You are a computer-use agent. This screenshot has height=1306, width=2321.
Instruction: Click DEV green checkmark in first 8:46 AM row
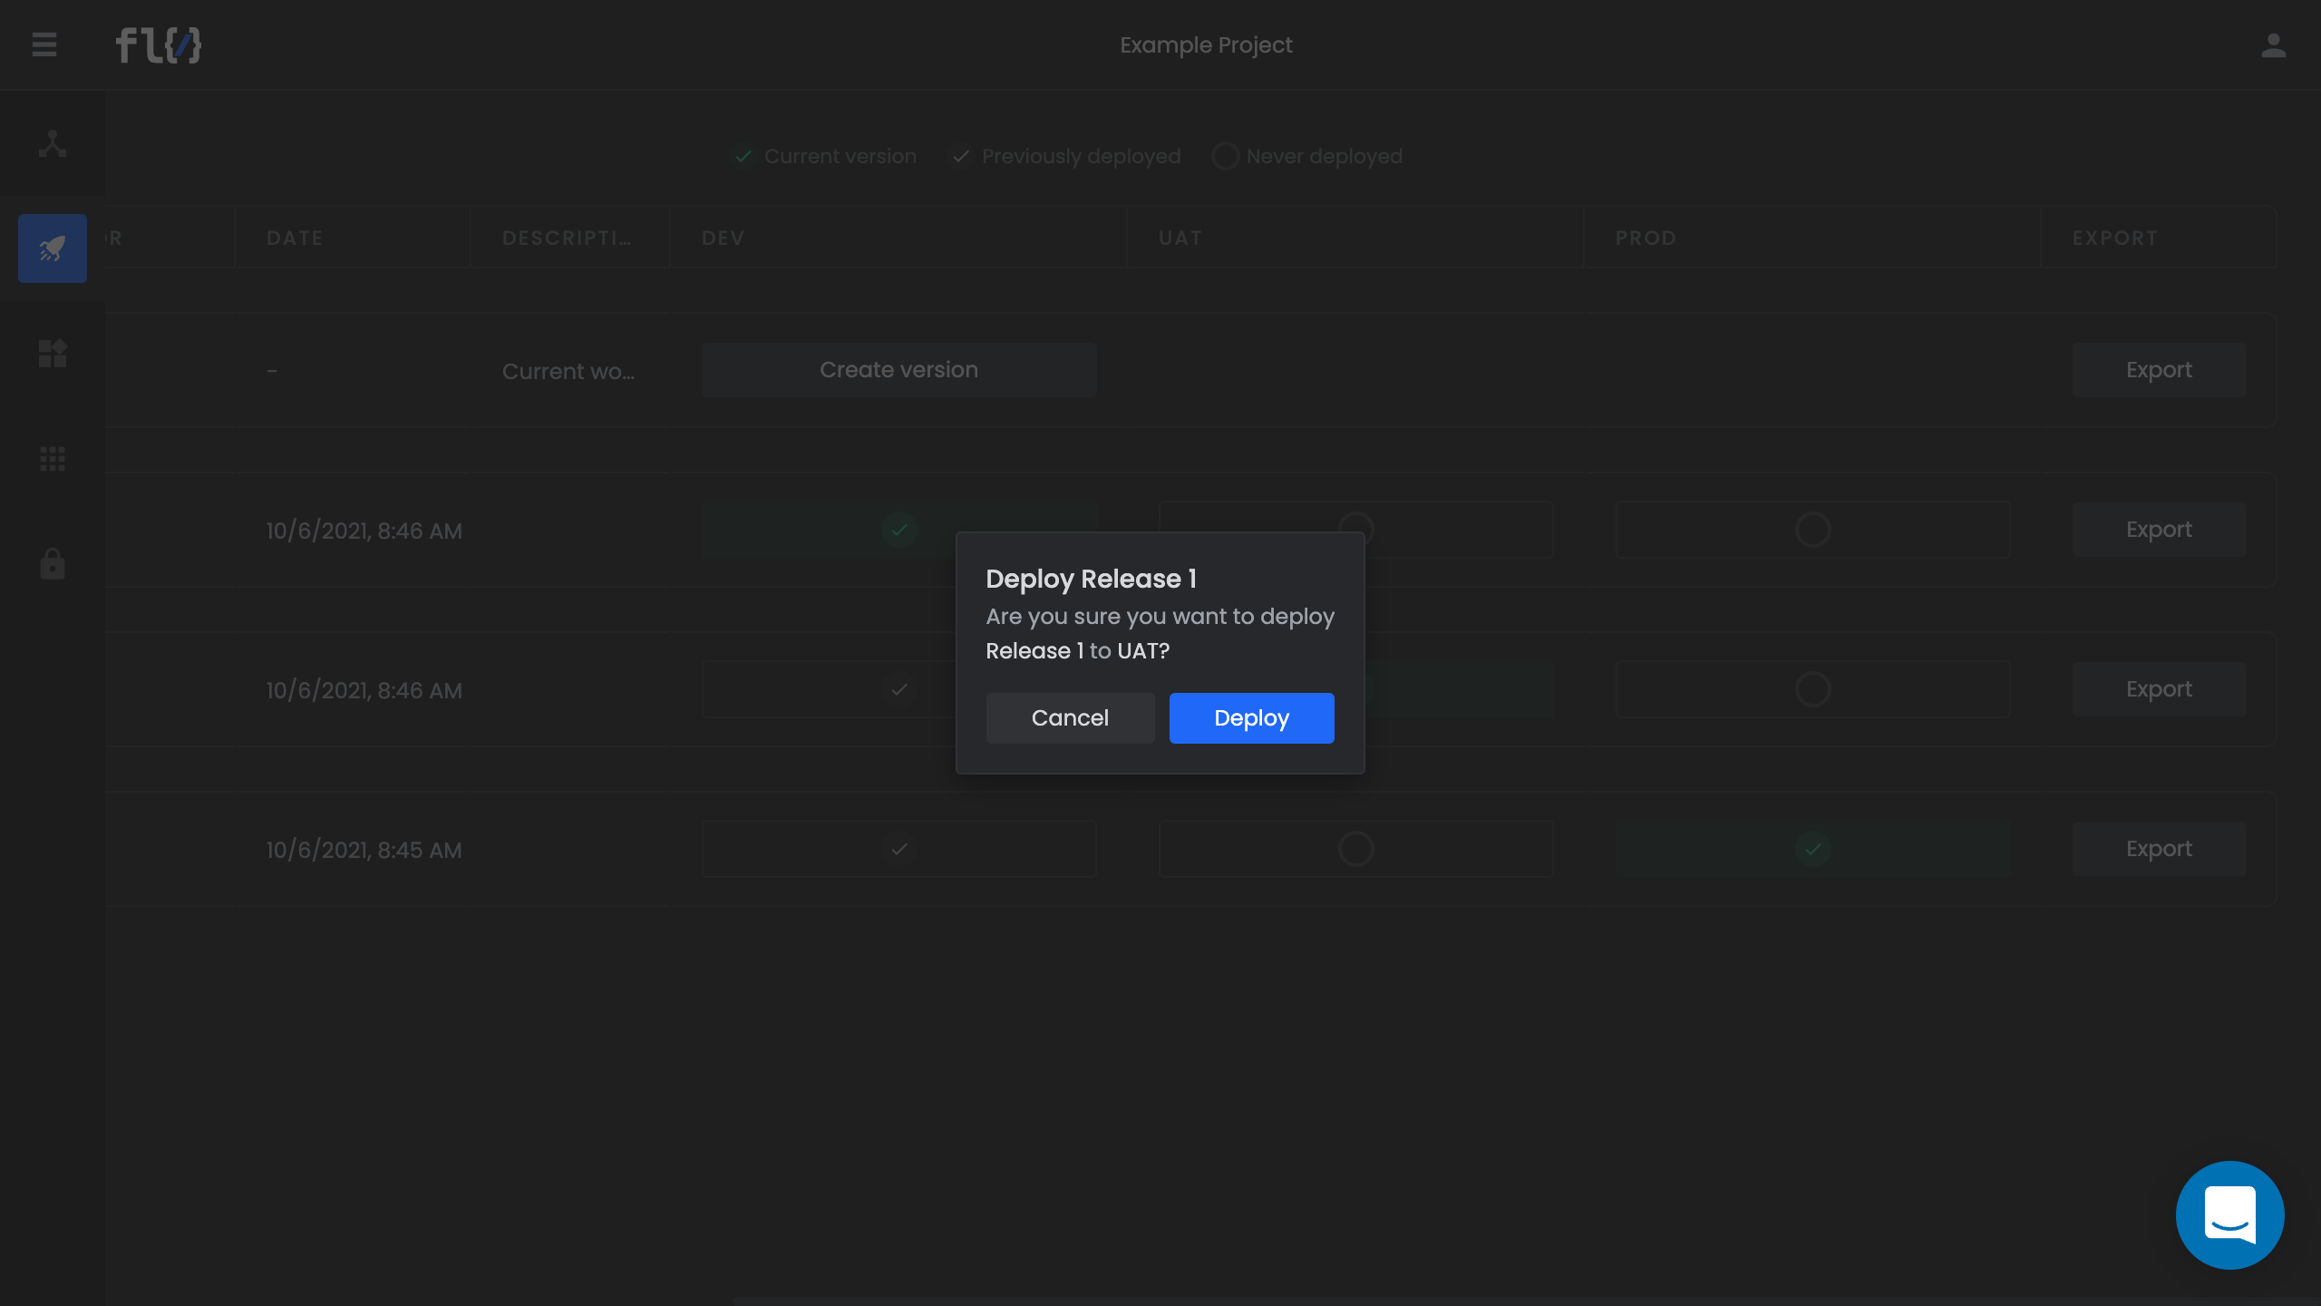[898, 530]
